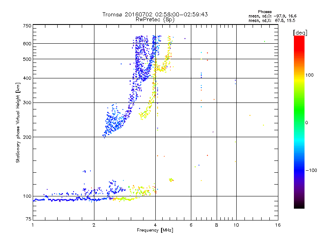The height and width of the screenshot is (245, 327).
Task: Click the phase color scale bar
Action: pyautogui.click(x=299, y=122)
